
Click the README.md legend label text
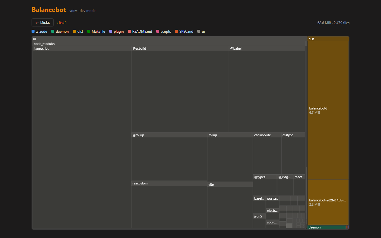pos(142,31)
